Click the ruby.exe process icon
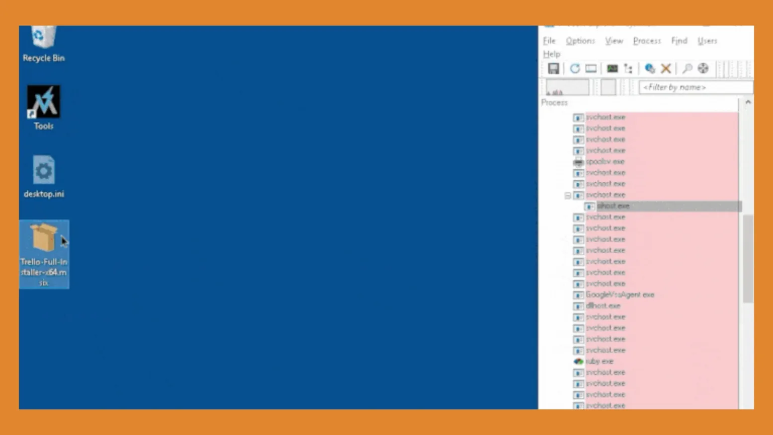The width and height of the screenshot is (773, 435). [578, 361]
